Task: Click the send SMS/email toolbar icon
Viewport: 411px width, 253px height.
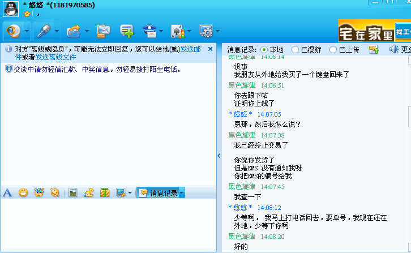Action: [103, 31]
